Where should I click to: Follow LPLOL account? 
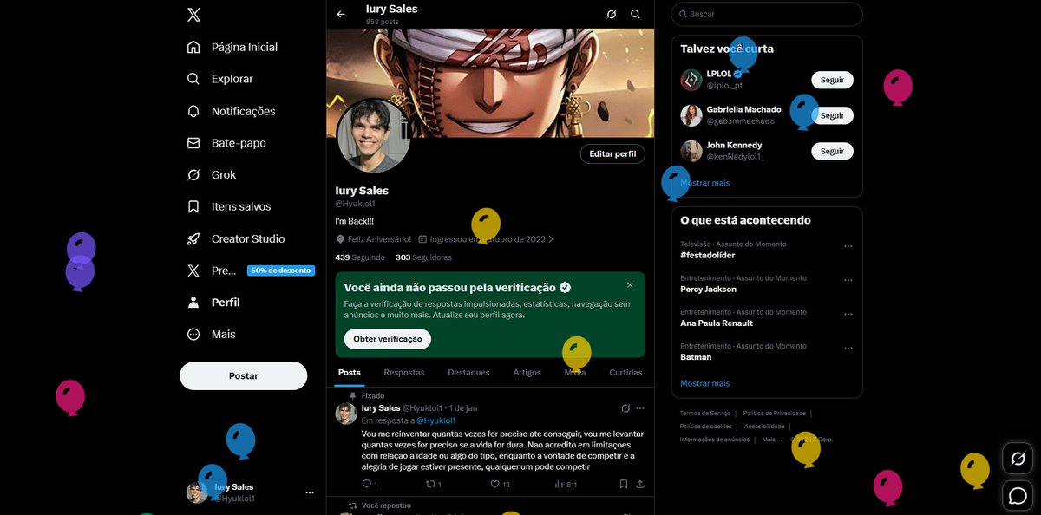coord(832,80)
